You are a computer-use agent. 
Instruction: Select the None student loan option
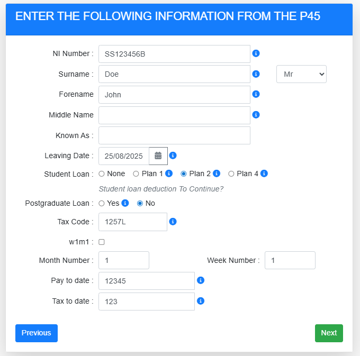(x=102, y=174)
